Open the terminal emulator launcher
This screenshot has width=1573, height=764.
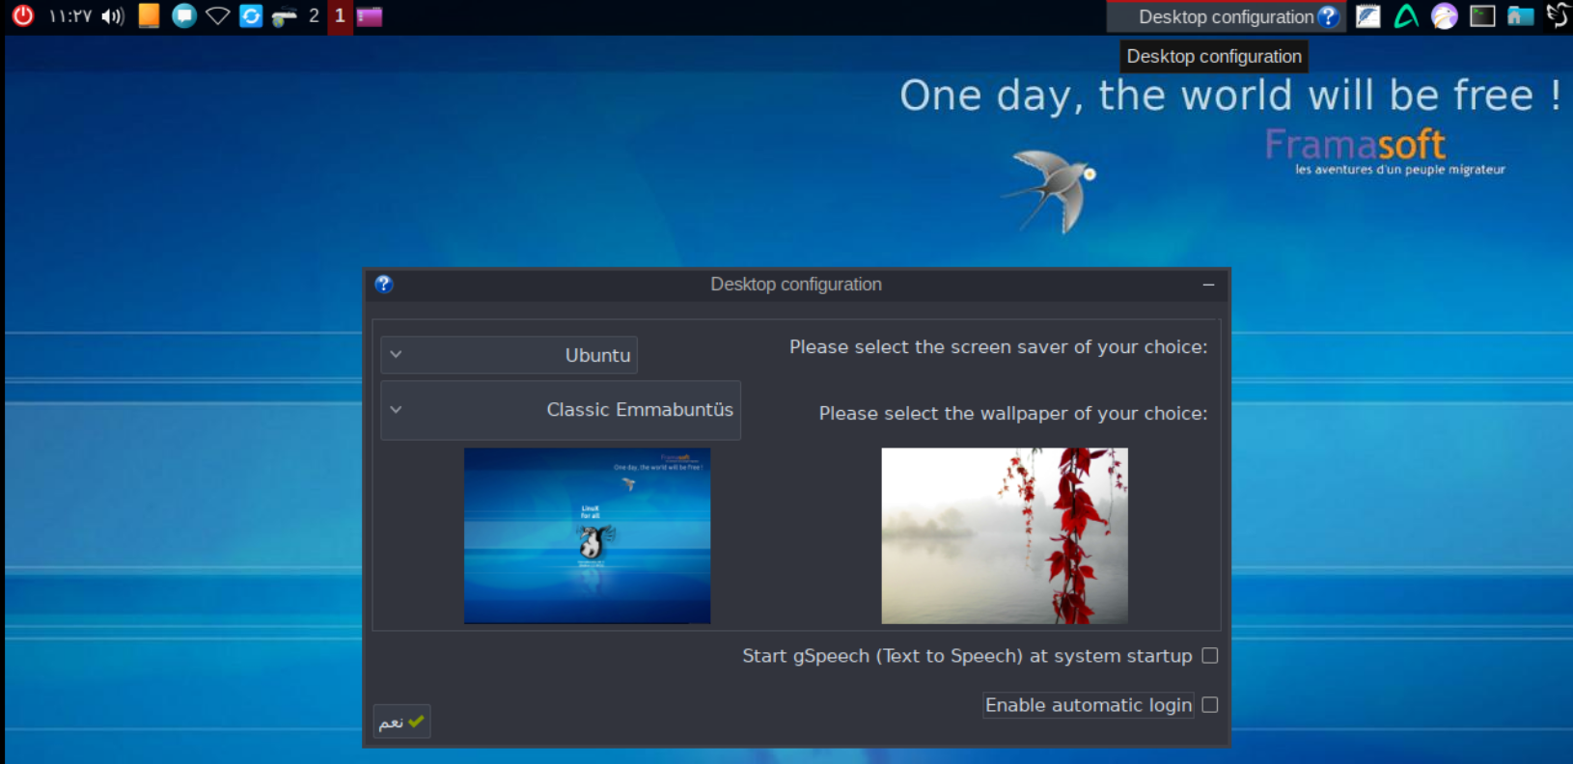coord(1482,16)
